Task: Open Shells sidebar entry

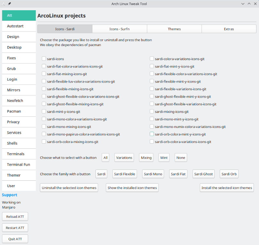Action: click(x=19, y=143)
